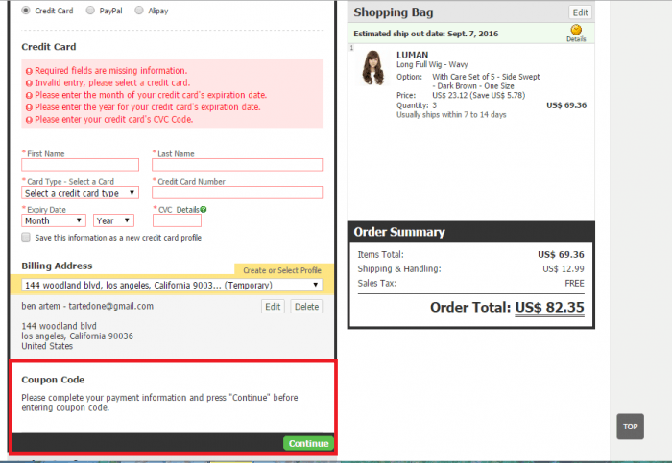
Task: Click the TOP scroll button
Action: [x=630, y=427]
